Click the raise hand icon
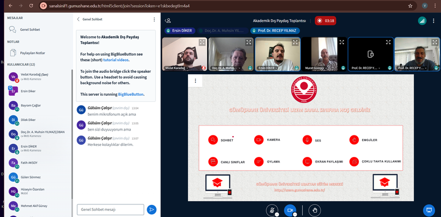The height and width of the screenshot is (217, 441). (314, 210)
